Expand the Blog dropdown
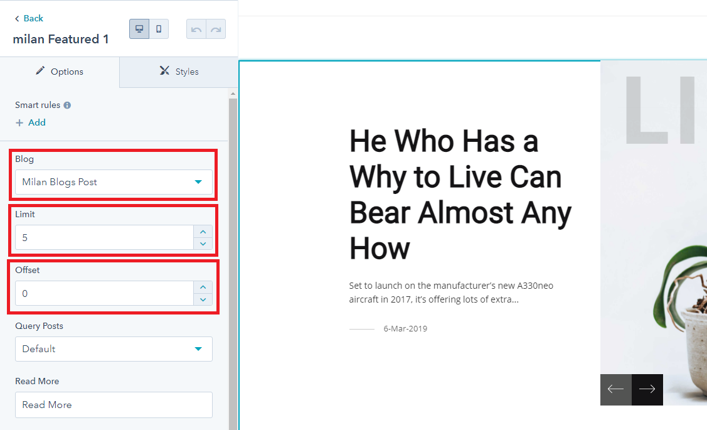 click(x=114, y=182)
